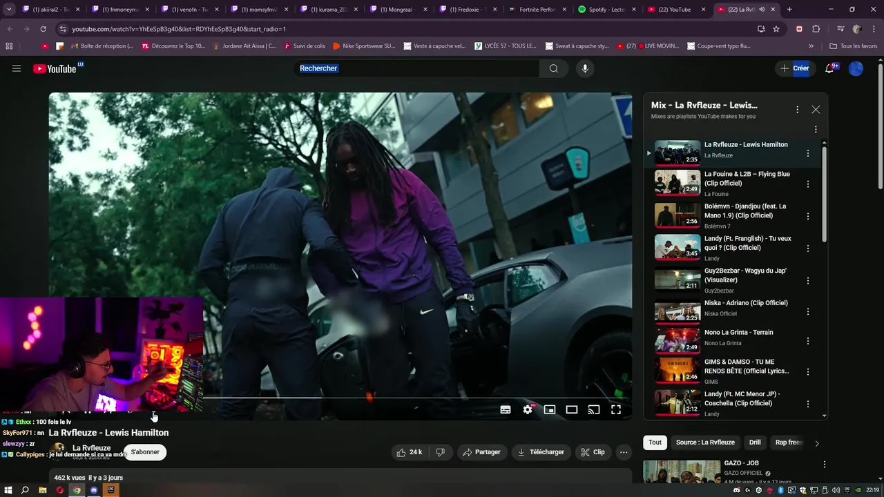Open a new browser tab
This screenshot has width=884, height=497.
[789, 10]
